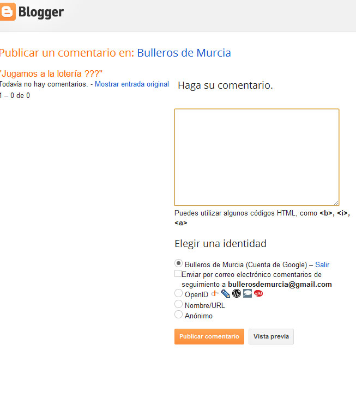Click the Salir sign-out link
This screenshot has height=394, width=356.
322,264
